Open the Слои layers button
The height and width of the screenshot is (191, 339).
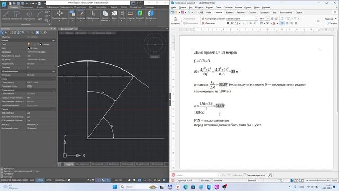(72, 15)
